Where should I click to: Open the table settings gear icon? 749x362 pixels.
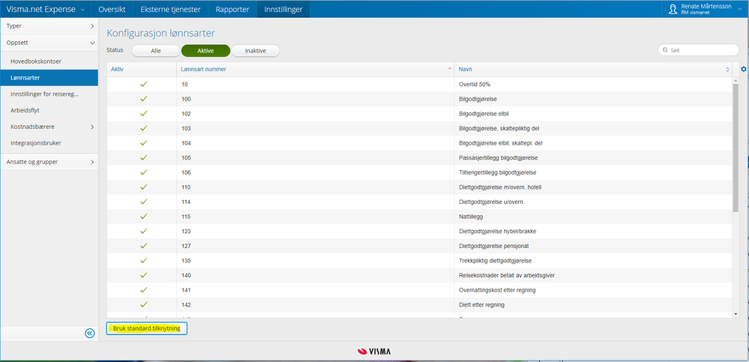743,69
